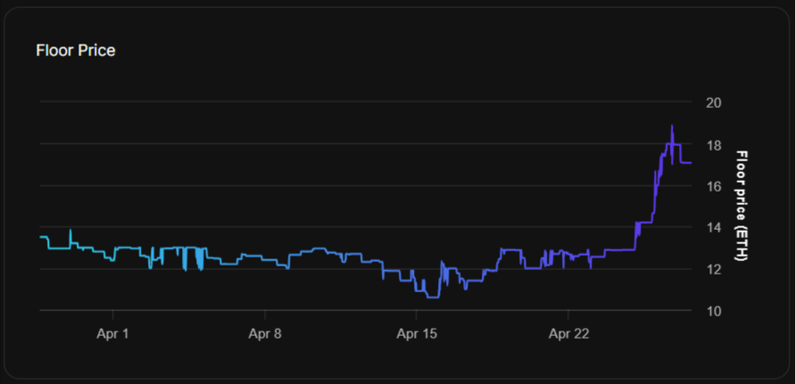Viewport: 795px width, 384px height.
Task: Select the Apr 8 x-axis label
Action: (265, 335)
